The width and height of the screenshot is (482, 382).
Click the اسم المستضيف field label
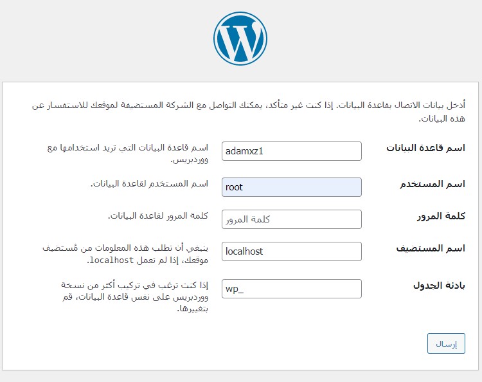click(431, 248)
